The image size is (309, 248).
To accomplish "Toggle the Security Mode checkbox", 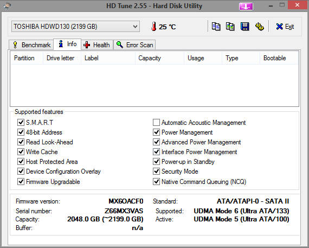I will (156, 171).
